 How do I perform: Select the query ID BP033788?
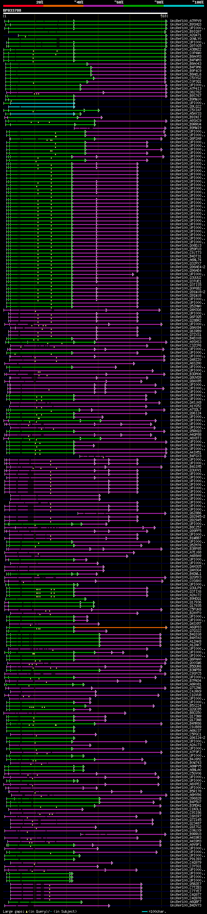(12, 10)
